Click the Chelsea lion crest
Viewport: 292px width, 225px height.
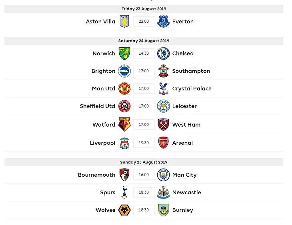tap(163, 54)
